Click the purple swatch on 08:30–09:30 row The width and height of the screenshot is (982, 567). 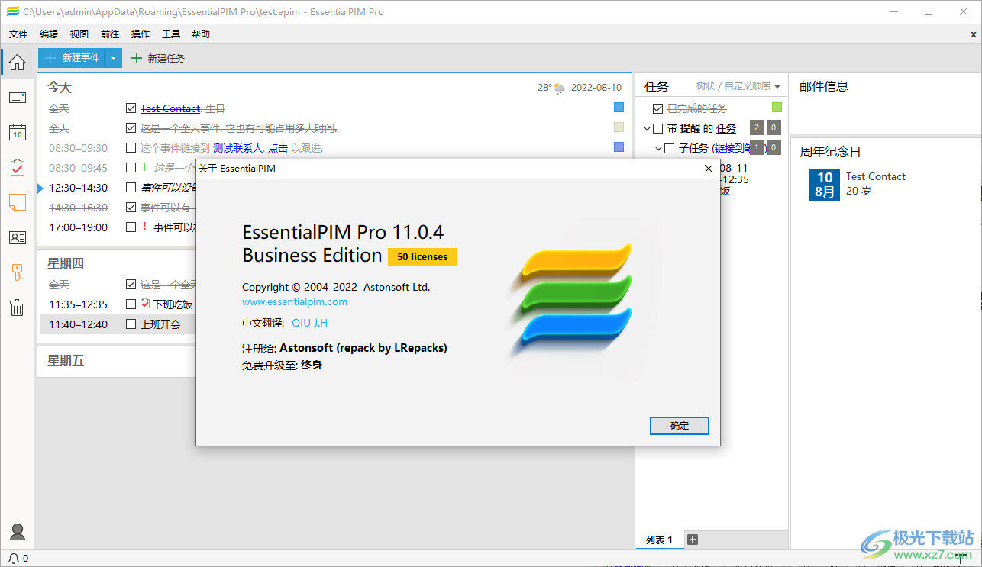619,147
